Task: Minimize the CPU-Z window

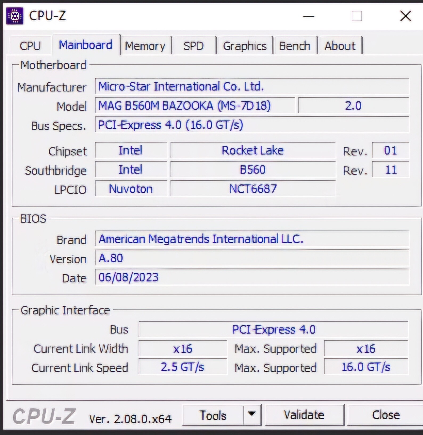Action: pyautogui.click(x=309, y=16)
